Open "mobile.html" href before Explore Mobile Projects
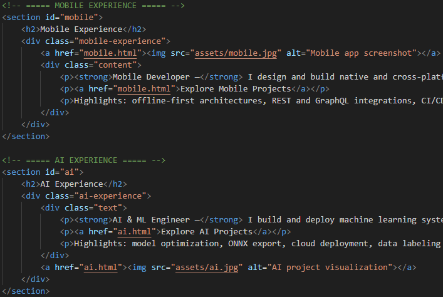The image size is (443, 297). (147, 88)
